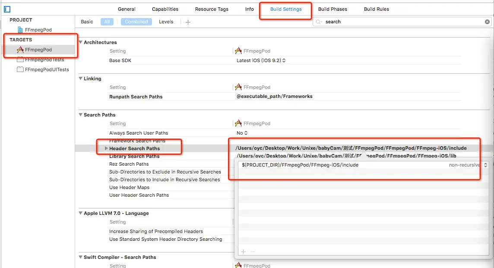Image resolution: width=494 pixels, height=268 pixels.
Task: Click the search field magnifier icon
Action: point(319,22)
